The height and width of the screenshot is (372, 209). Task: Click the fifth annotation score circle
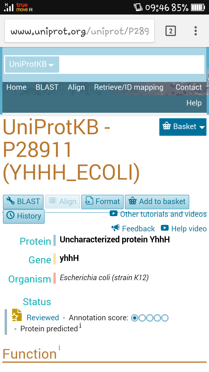tap(165, 318)
